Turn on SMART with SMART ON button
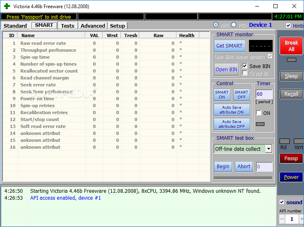The height and width of the screenshot is (227, 304). click(x=222, y=95)
